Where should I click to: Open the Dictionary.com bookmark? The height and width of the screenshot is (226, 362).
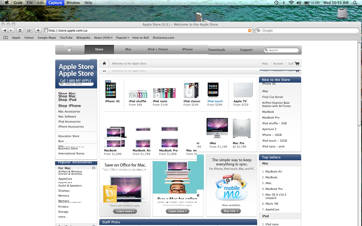click(163, 38)
